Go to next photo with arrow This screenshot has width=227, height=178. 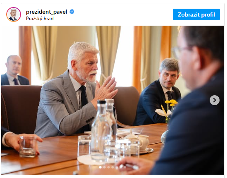[x=215, y=100]
